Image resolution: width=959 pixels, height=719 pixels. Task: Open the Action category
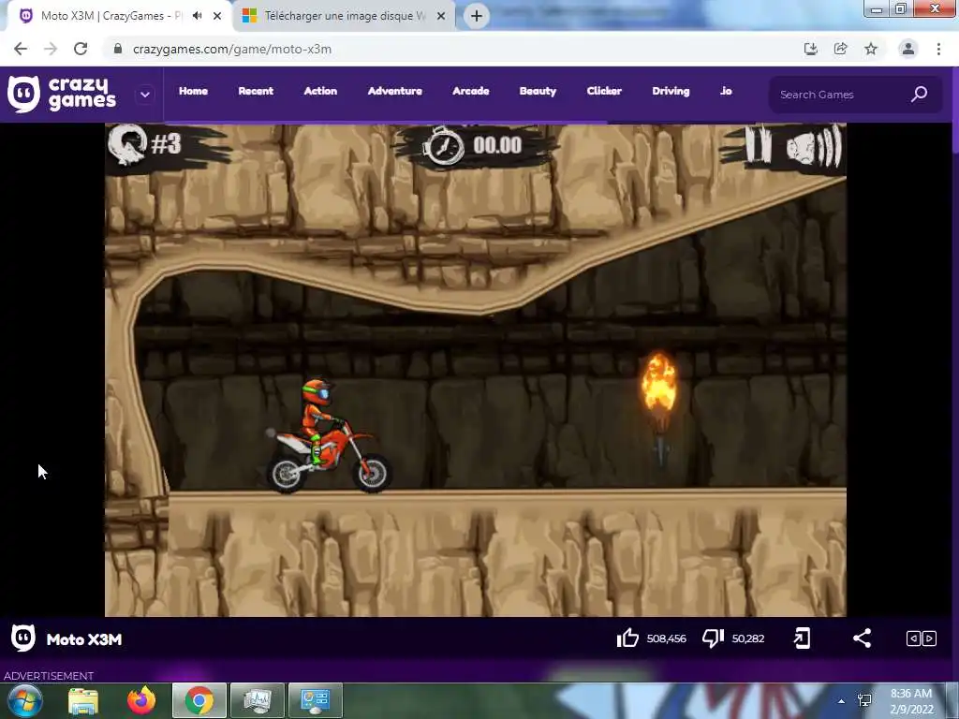pos(320,91)
